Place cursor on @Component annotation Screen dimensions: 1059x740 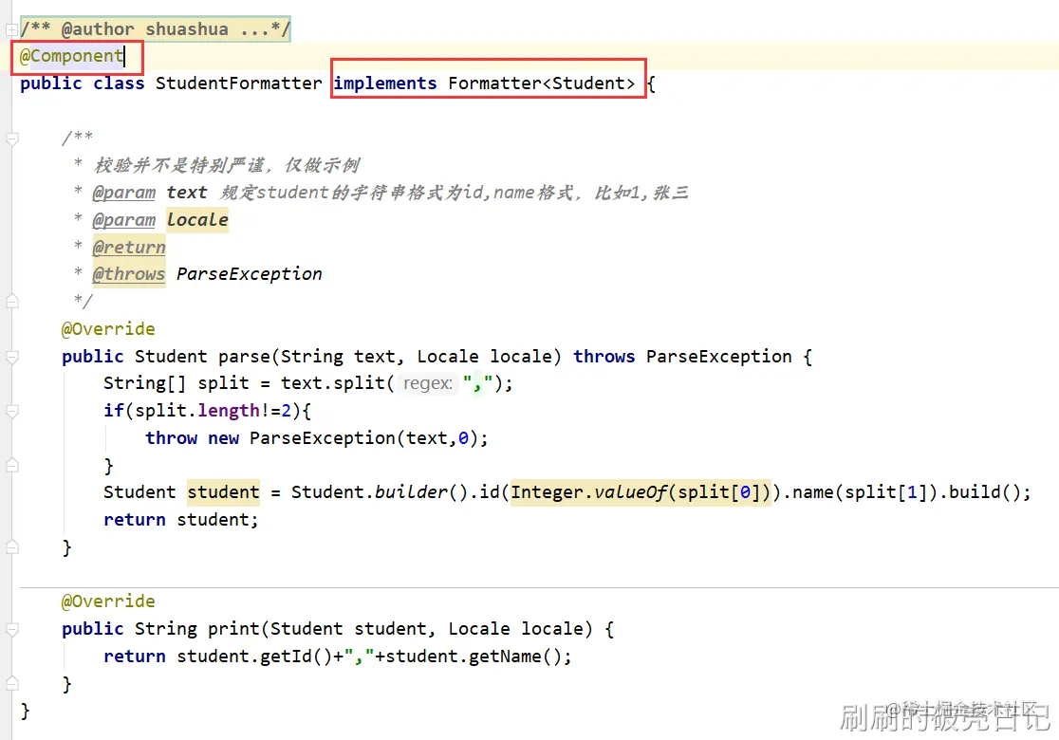71,56
